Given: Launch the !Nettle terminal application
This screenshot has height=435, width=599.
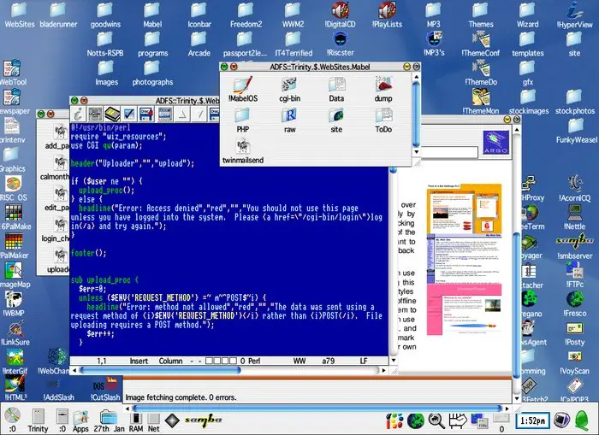Looking at the screenshot, I should [574, 217].
